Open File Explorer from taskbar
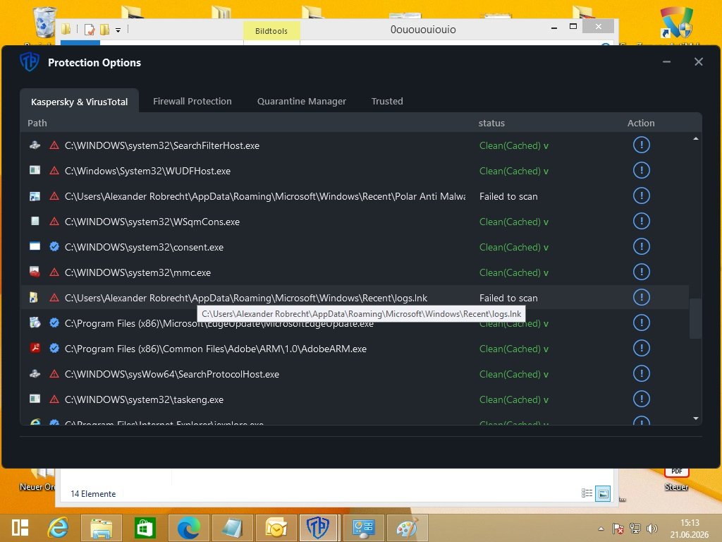722x542 pixels. [x=102, y=528]
